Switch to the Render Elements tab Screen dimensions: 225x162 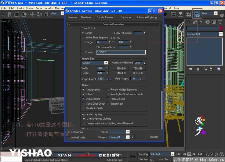click(106, 17)
